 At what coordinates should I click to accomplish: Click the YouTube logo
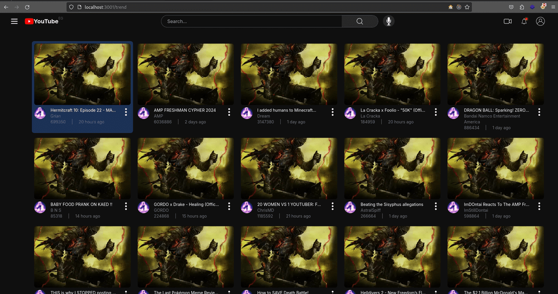[41, 21]
